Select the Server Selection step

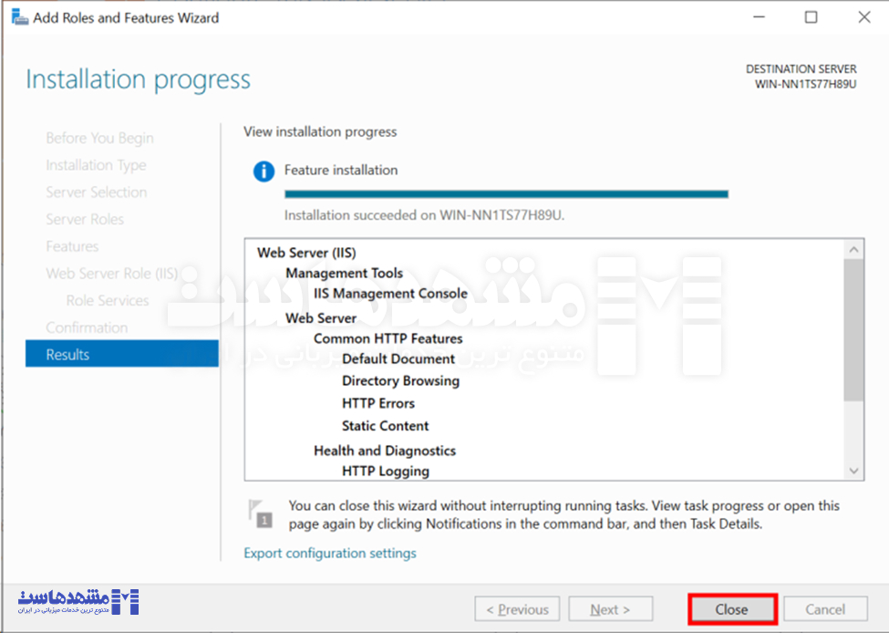97,192
